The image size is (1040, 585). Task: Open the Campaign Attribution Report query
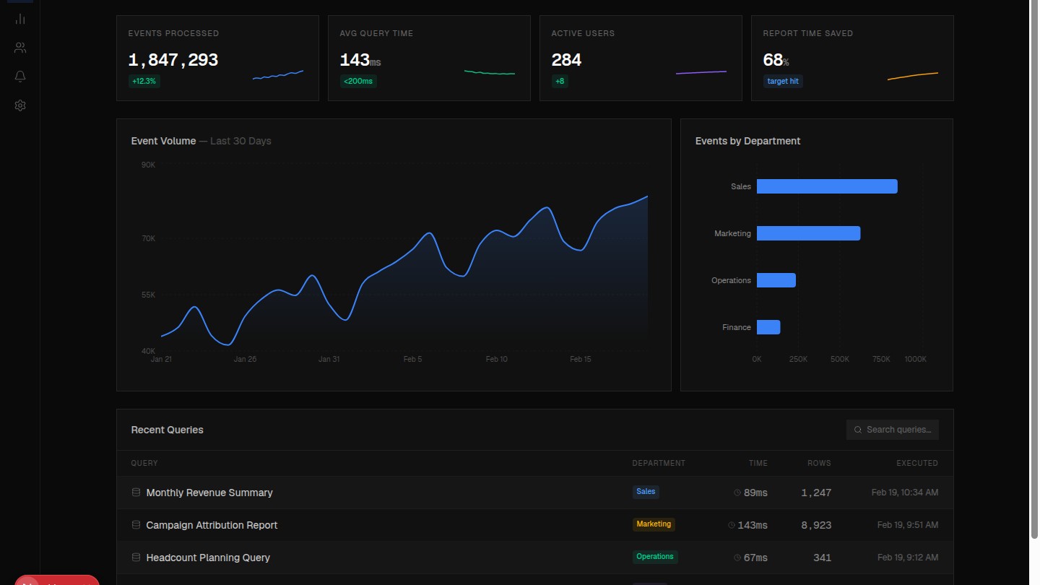point(212,525)
